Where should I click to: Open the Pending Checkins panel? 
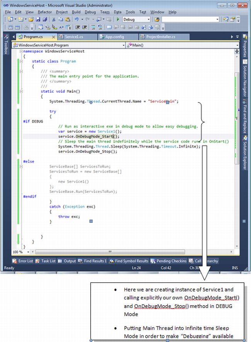169,261
